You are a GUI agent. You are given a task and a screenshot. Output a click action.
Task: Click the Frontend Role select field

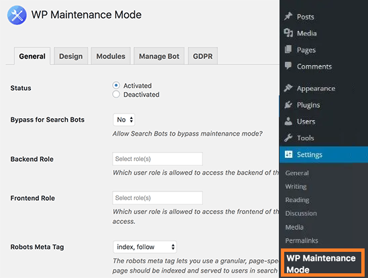pyautogui.click(x=158, y=198)
